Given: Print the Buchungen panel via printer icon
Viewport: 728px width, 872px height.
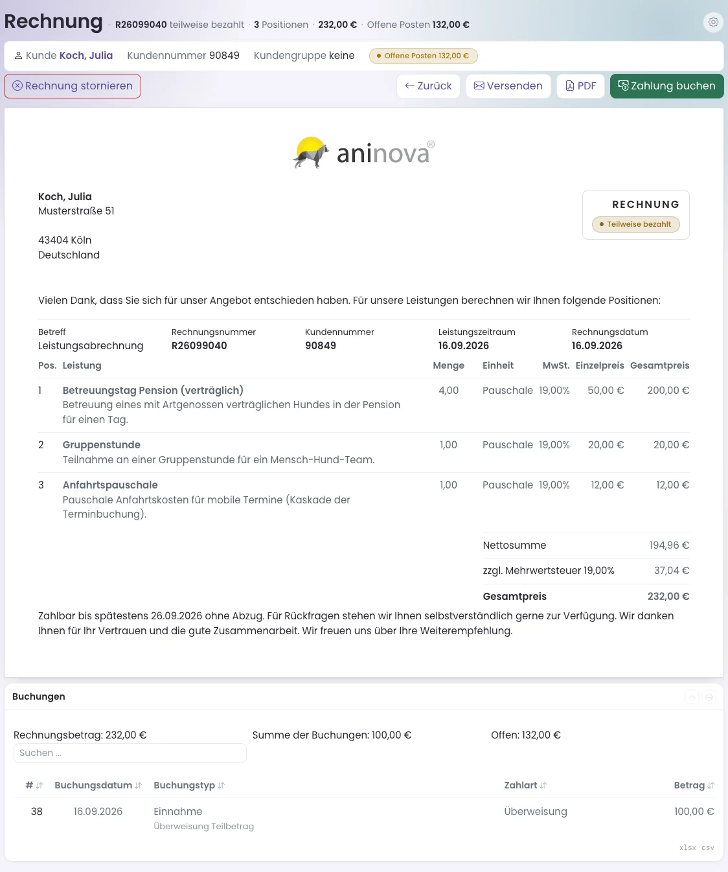Looking at the screenshot, I should (x=709, y=697).
